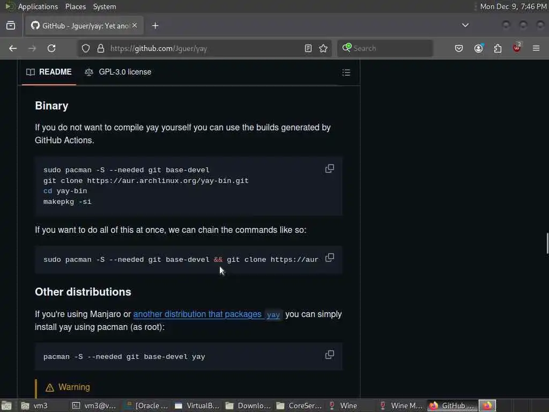The image size is (549, 412).
Task: Click the 'cd yay-bin' code line
Action: 65,192
